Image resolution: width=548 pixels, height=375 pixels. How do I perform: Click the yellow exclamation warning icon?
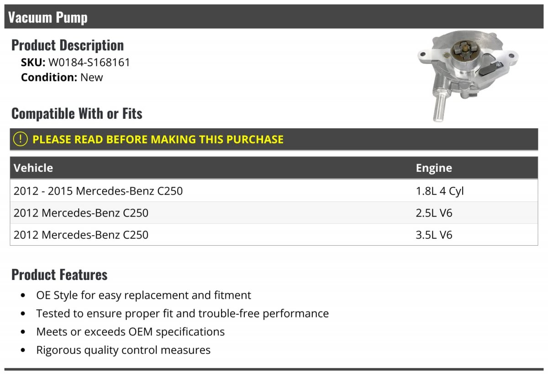point(21,139)
